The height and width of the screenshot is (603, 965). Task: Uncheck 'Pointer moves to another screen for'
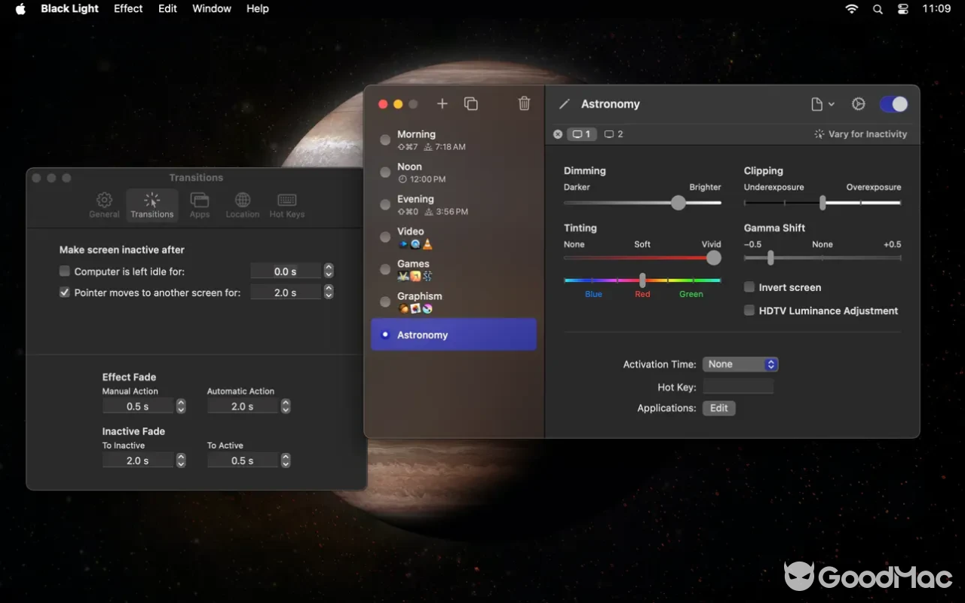point(65,292)
